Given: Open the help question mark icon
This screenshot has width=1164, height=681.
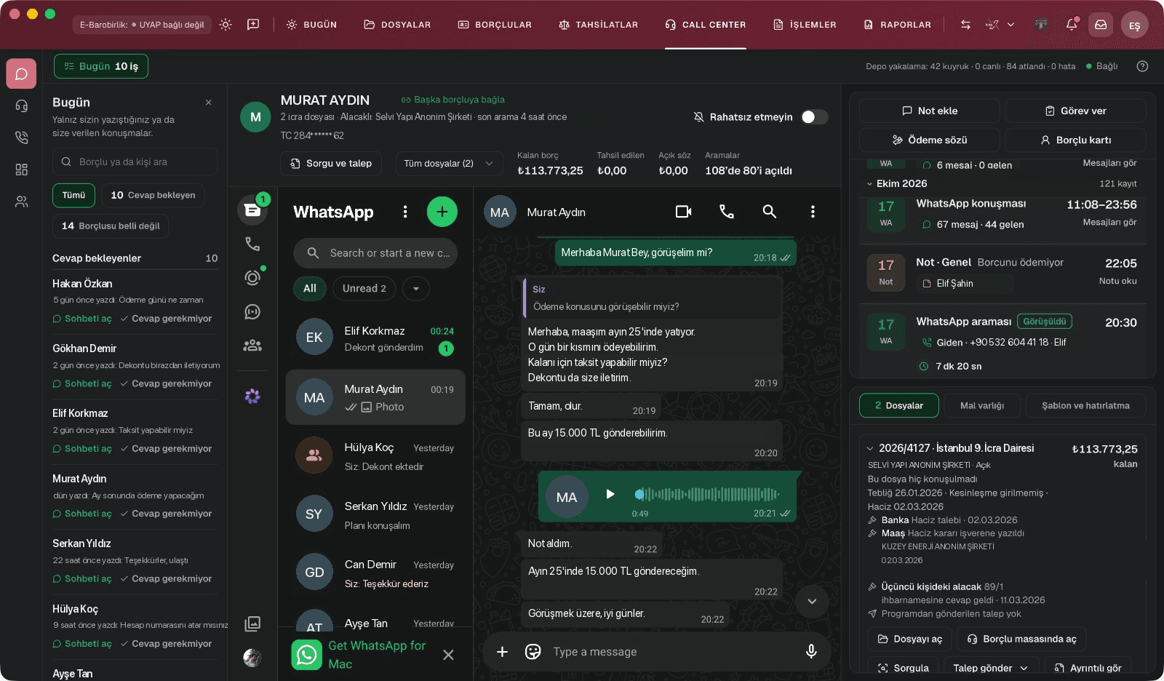Looking at the screenshot, I should point(1142,66).
